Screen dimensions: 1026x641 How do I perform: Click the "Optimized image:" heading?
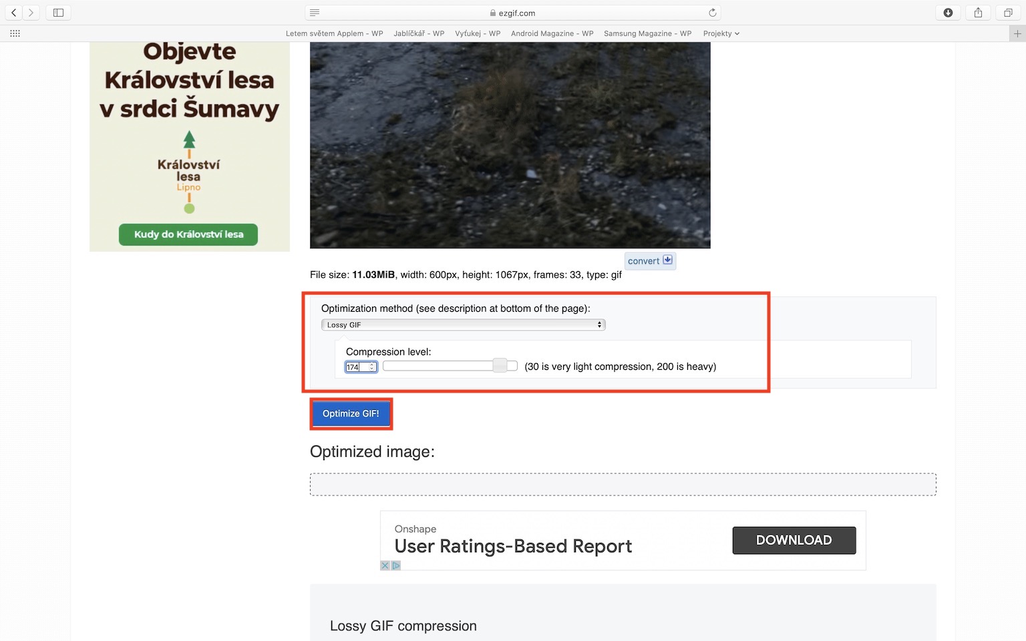(372, 452)
